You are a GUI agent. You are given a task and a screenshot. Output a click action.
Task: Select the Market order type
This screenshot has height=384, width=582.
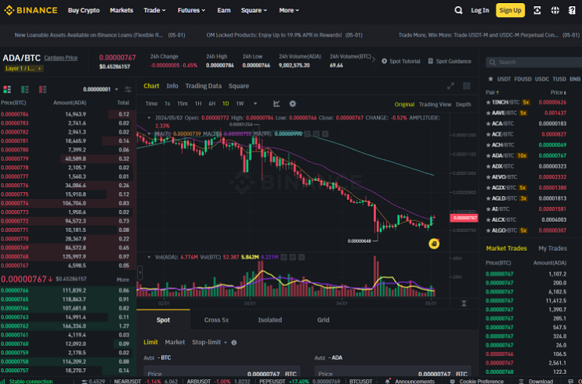[x=175, y=342]
